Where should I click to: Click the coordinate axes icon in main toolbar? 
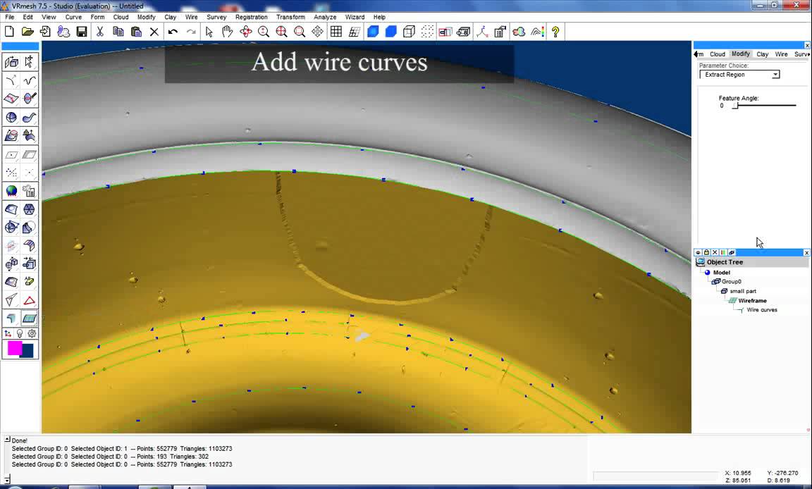click(482, 32)
